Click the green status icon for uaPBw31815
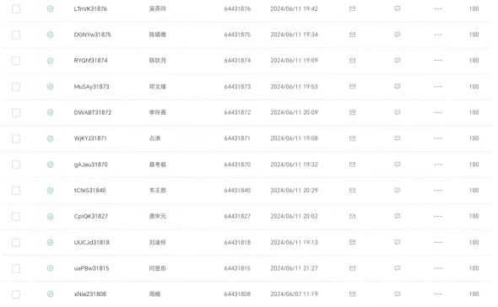498x307 pixels. (50, 268)
